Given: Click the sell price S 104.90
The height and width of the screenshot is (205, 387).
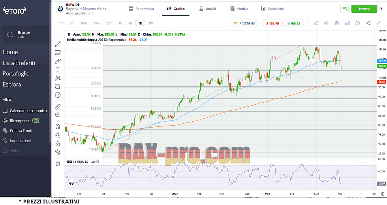Looking at the screenshot, I should pyautogui.click(x=272, y=23).
